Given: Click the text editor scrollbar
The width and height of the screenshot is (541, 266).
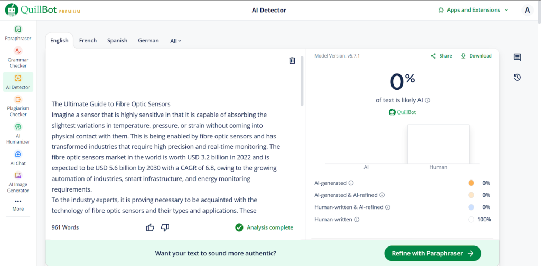Looking at the screenshot, I should coord(302,79).
